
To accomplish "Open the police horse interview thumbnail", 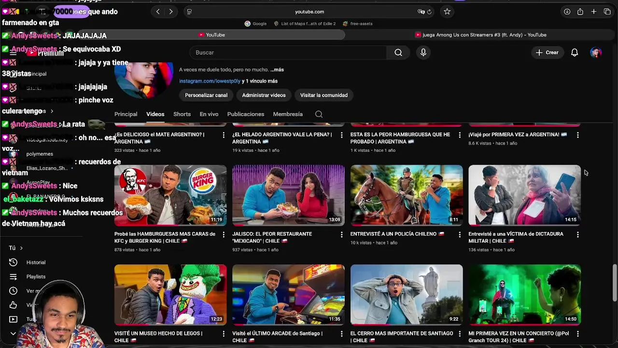I will click(x=407, y=195).
